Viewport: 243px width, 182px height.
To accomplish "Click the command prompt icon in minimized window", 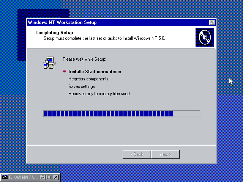I will point(5,177).
